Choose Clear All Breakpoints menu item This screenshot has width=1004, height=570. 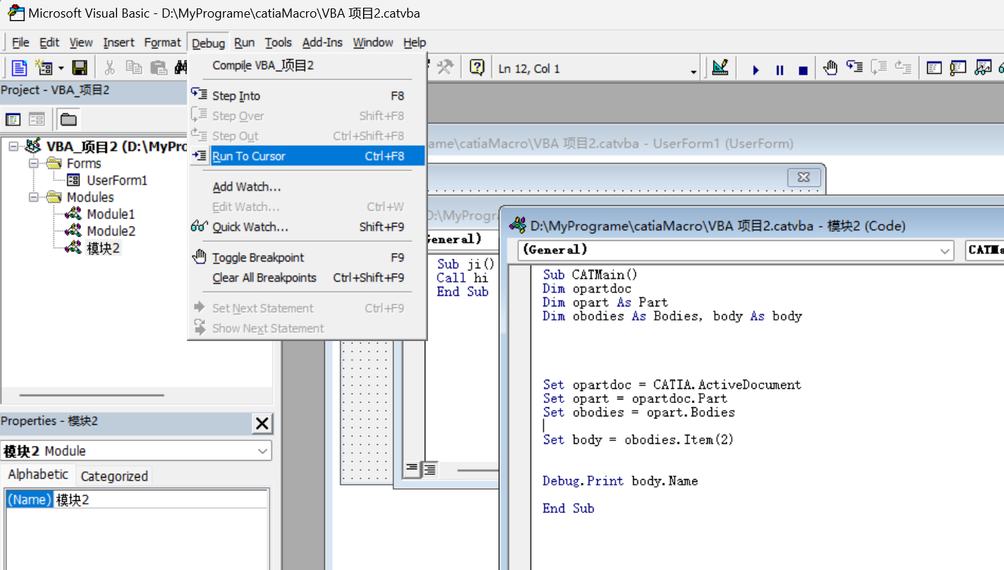click(307, 278)
